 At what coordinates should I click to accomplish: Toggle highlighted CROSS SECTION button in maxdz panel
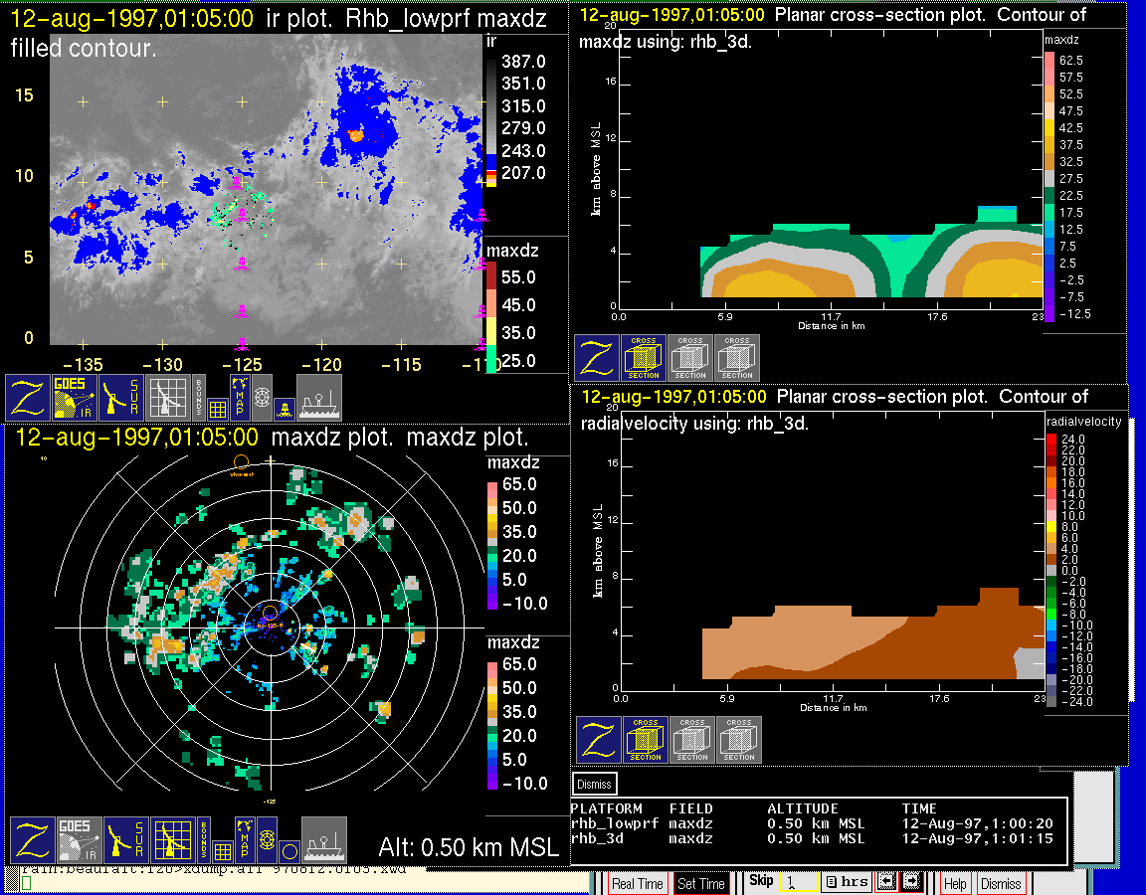pyautogui.click(x=643, y=358)
